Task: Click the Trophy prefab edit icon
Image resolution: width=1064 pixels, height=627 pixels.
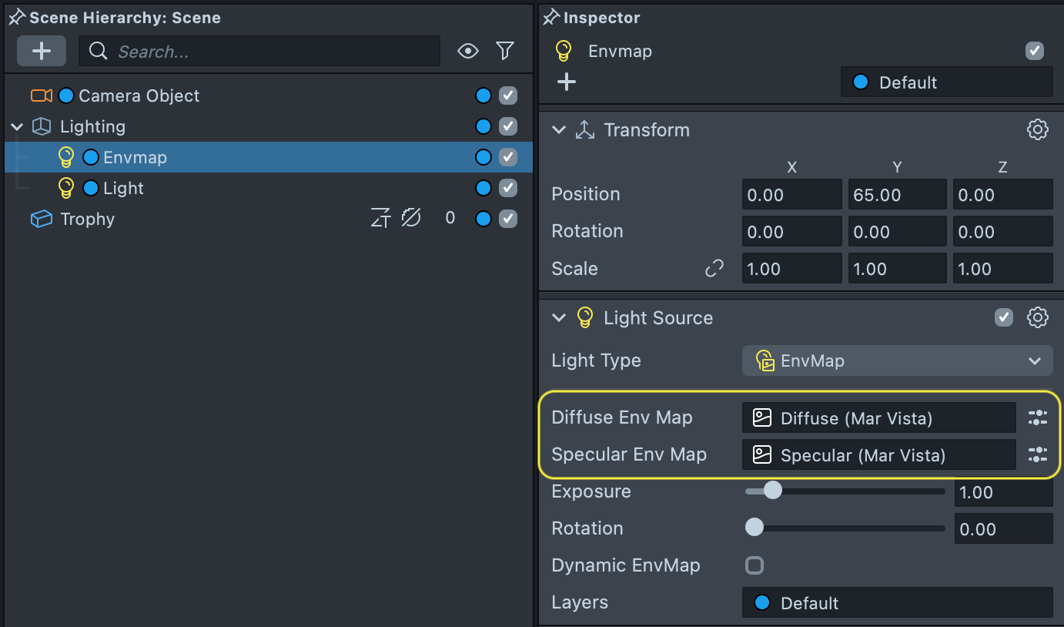Action: [x=380, y=219]
